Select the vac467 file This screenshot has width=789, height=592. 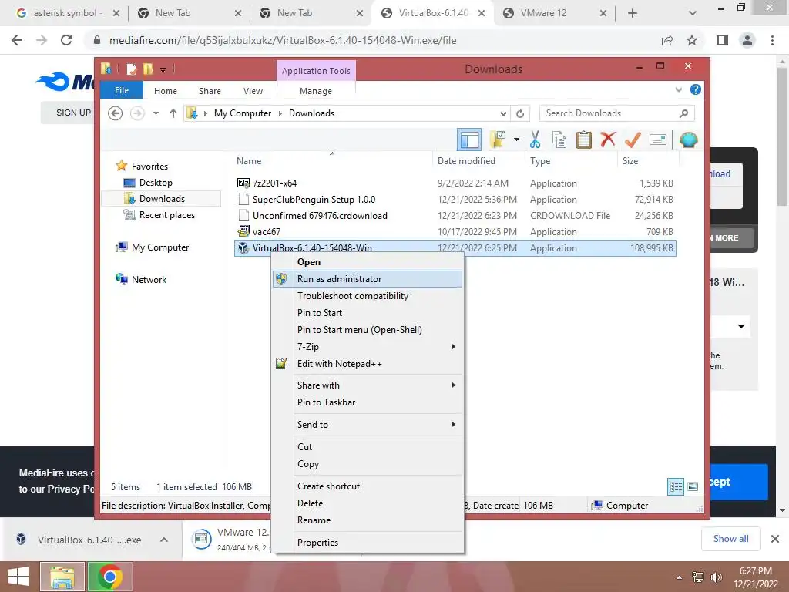point(455,231)
